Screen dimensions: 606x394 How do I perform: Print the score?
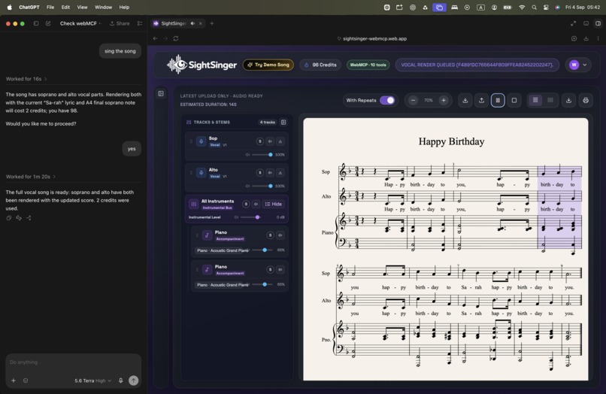click(586, 101)
